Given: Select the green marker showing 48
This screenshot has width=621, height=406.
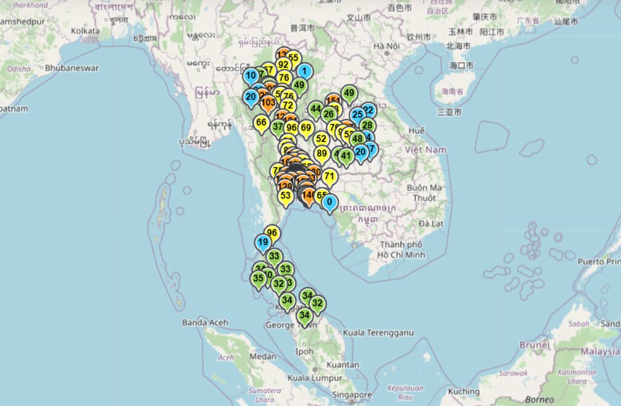Looking at the screenshot, I should (x=358, y=138).
